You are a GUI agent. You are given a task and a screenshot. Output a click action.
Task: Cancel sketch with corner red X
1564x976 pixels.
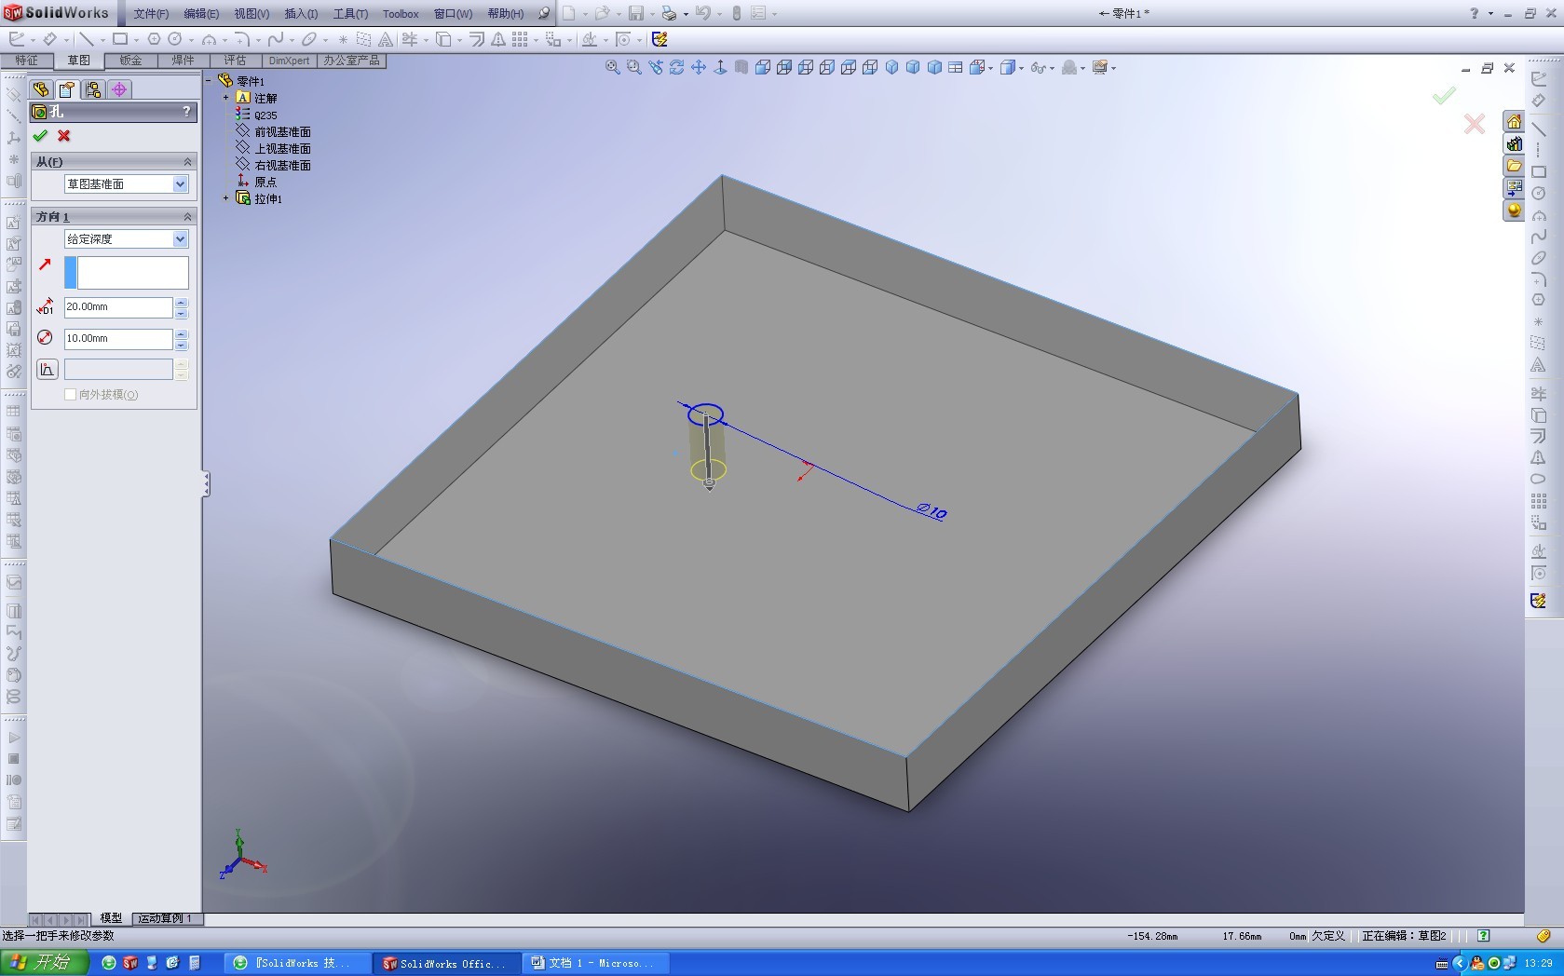point(1474,124)
